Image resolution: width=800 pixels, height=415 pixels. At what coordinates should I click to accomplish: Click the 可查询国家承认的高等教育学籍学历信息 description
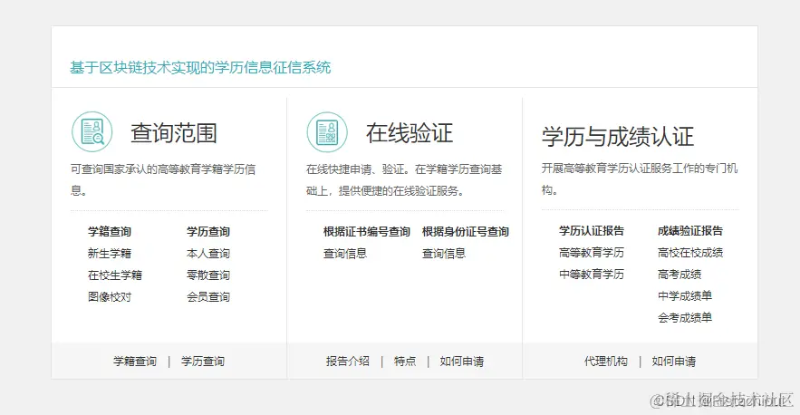pos(163,179)
